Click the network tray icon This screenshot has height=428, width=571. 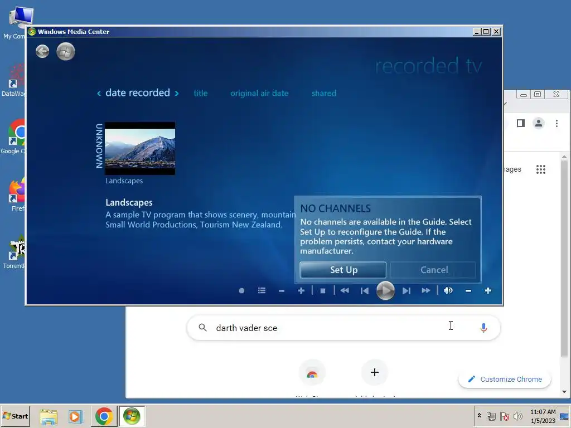[491, 416]
